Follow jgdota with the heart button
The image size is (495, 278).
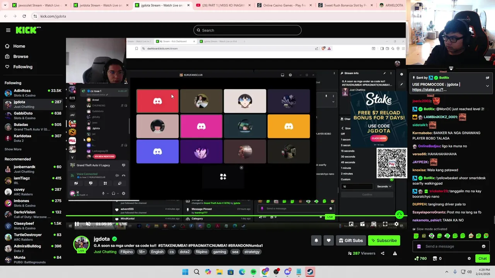[329, 241]
